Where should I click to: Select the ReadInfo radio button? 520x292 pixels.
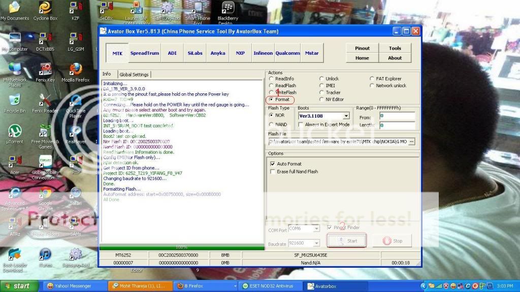coord(272,79)
